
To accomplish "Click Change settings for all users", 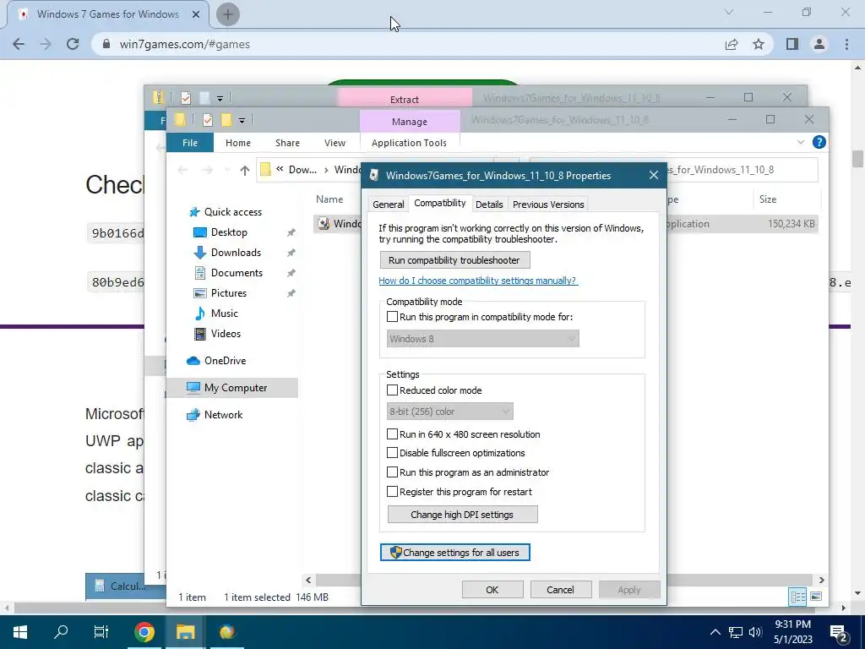I will [455, 553].
